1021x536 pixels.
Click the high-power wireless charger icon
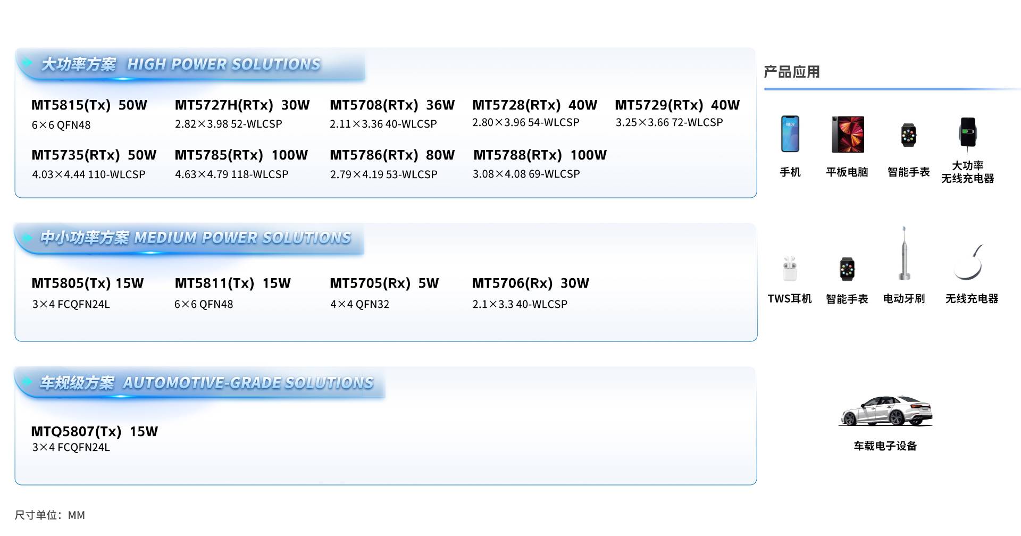(x=968, y=133)
